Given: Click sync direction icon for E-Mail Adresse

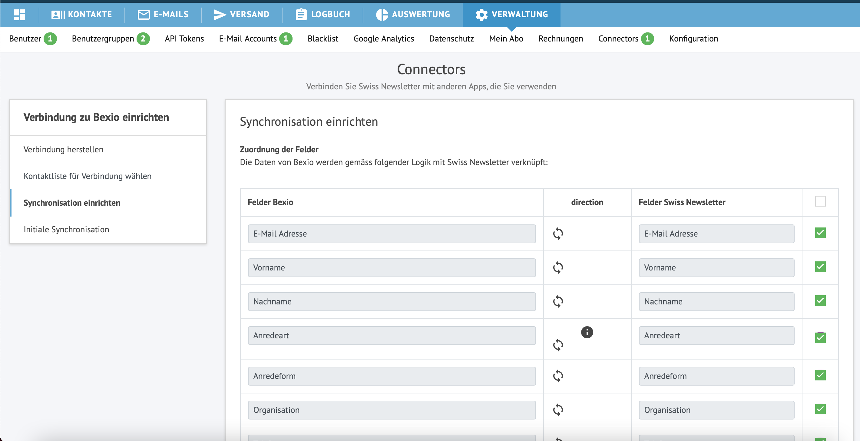Looking at the screenshot, I should coord(558,233).
